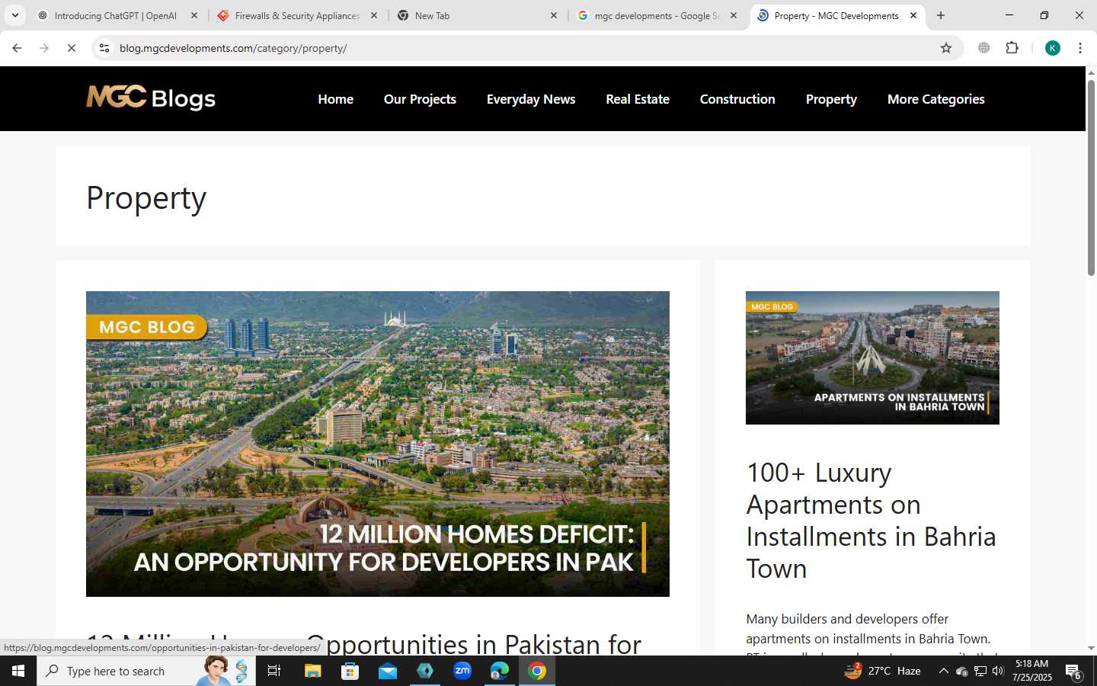Open Apartments on Installments in Bahria Town image
Viewport: 1097px width, 686px height.
[x=872, y=357]
